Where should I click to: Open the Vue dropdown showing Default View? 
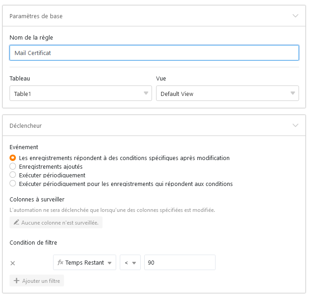point(227,94)
